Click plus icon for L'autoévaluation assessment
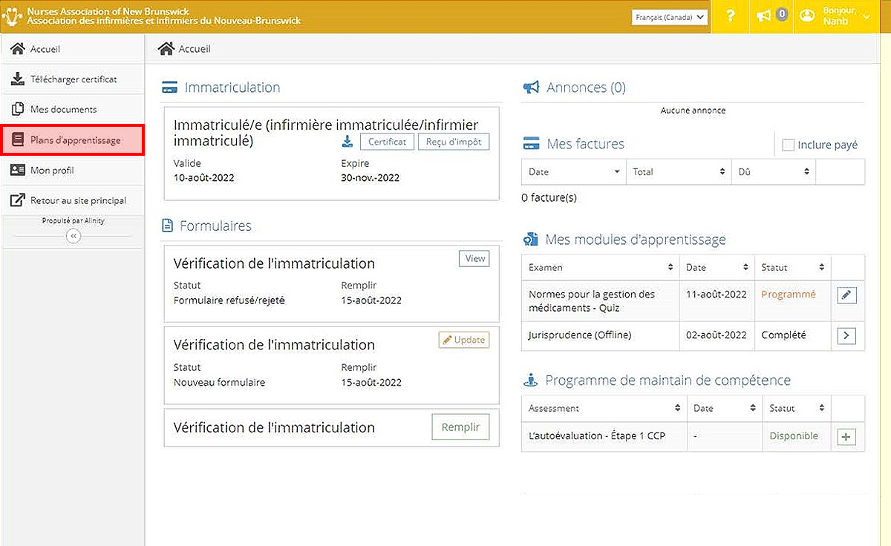891x546 pixels. pos(846,437)
